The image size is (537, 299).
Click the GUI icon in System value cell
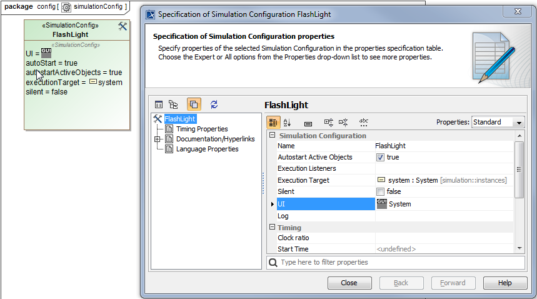(x=382, y=204)
